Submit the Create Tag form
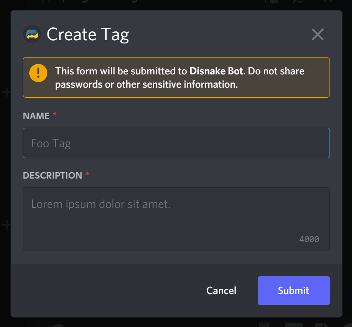 coord(293,290)
